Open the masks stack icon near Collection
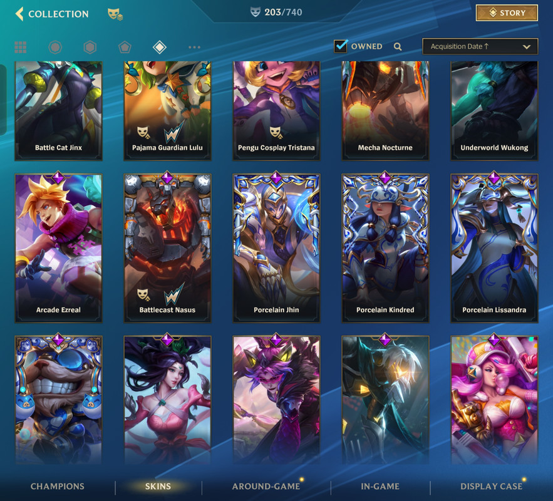The image size is (553, 501). coord(115,14)
